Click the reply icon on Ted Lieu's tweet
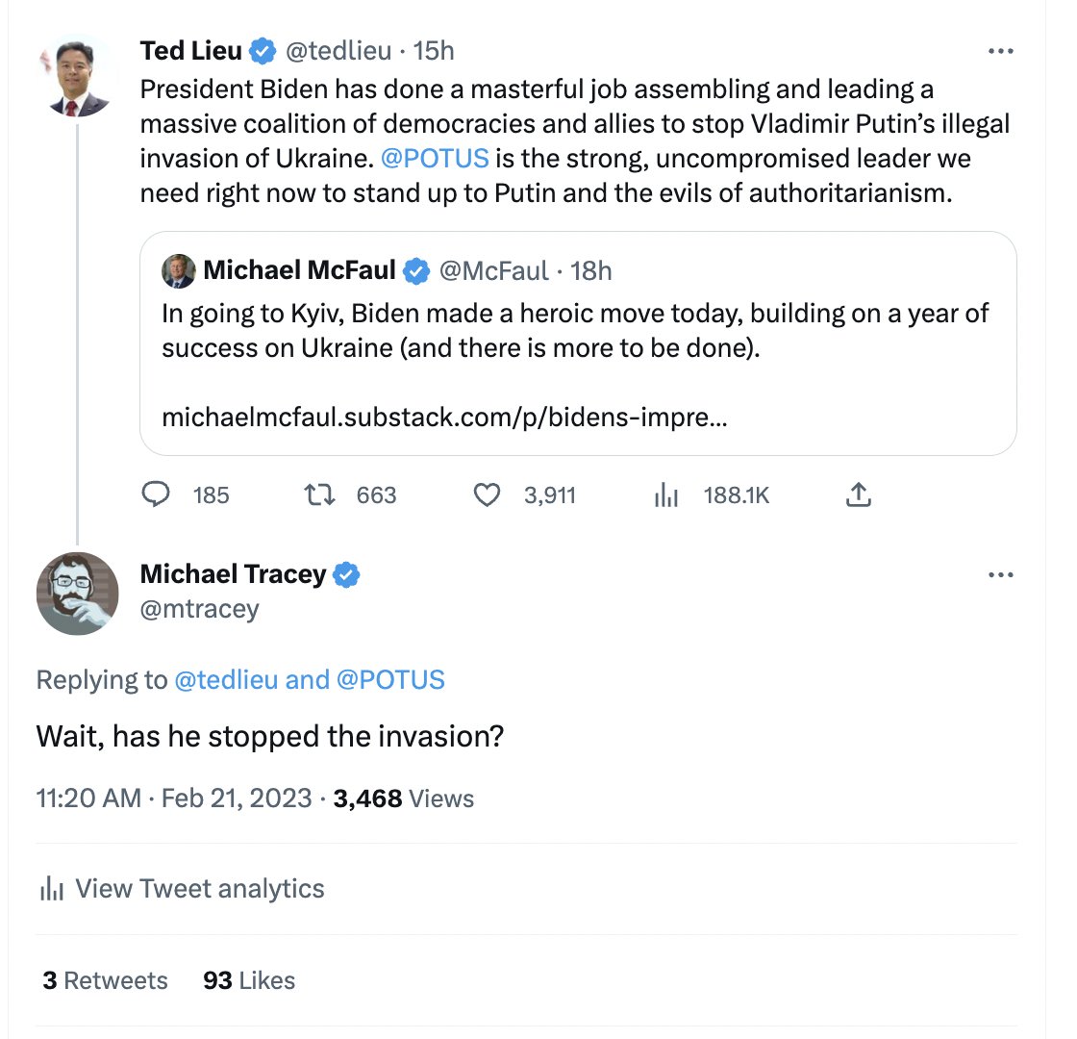1077x1039 pixels. [156, 494]
